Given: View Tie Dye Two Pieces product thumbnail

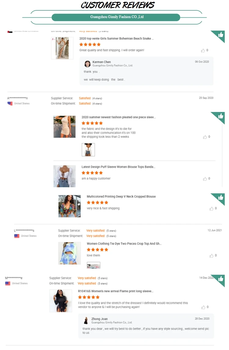Looking at the screenshot, I should click(x=70, y=253).
